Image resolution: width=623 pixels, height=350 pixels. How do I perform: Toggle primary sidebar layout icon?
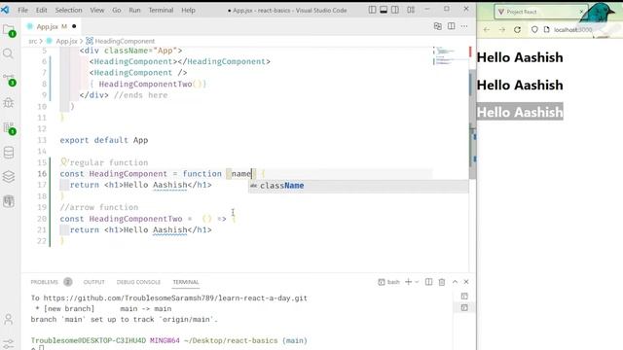click(372, 10)
